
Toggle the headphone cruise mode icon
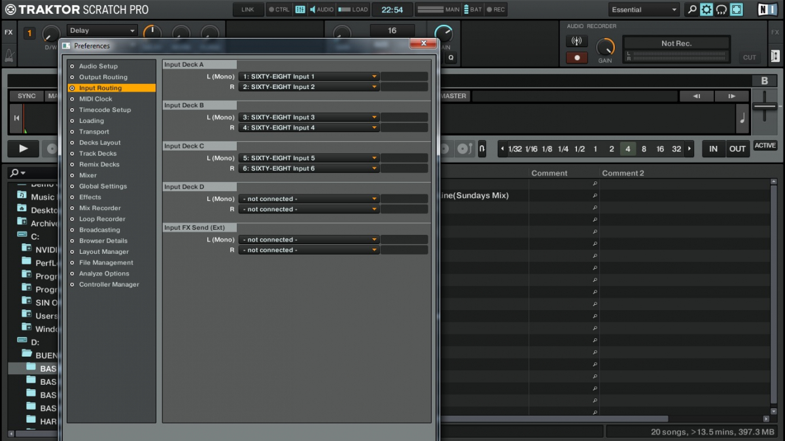click(x=722, y=10)
